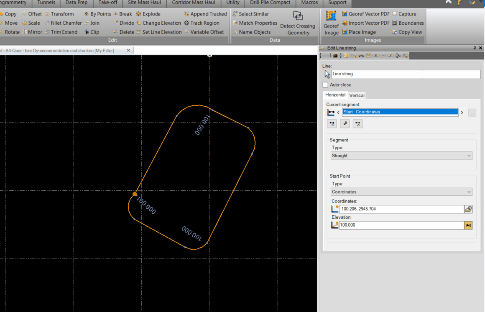
Task: Open the Segment Type dropdown showing Straight
Action: [401, 156]
